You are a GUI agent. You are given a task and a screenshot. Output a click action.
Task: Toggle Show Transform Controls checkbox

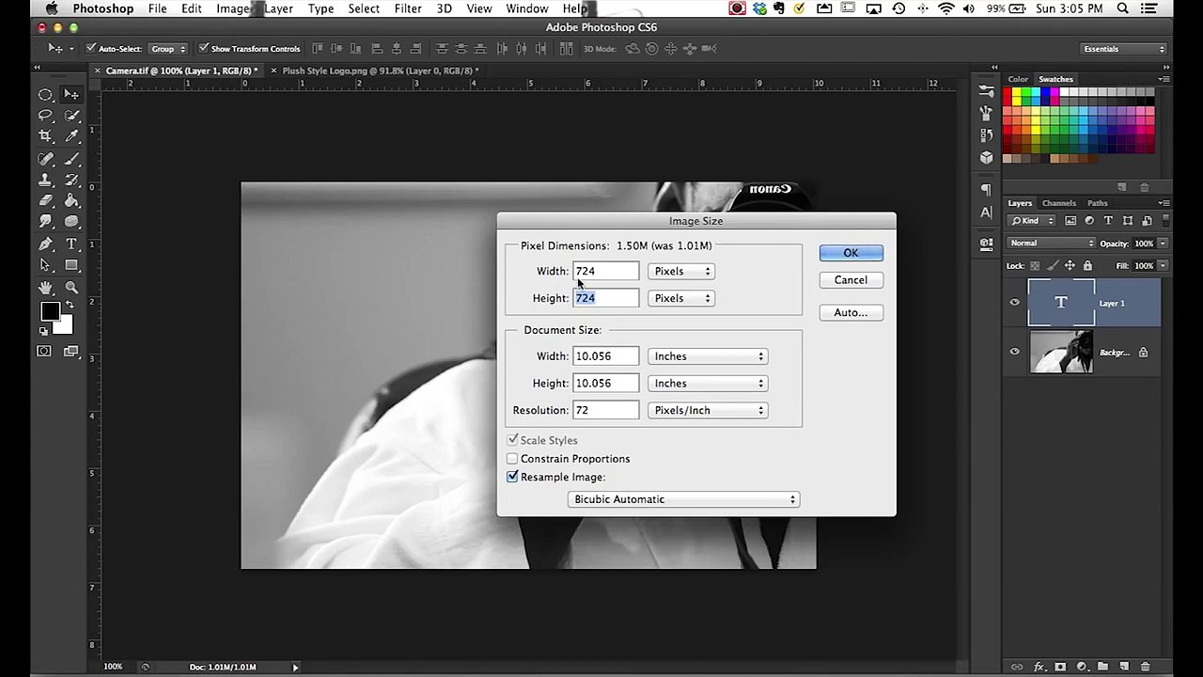coord(204,48)
